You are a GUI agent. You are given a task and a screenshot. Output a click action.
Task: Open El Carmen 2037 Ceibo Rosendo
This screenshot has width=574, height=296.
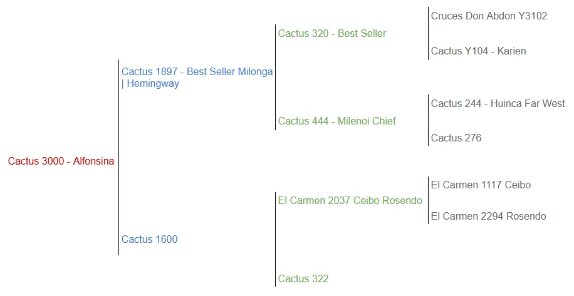tap(350, 201)
